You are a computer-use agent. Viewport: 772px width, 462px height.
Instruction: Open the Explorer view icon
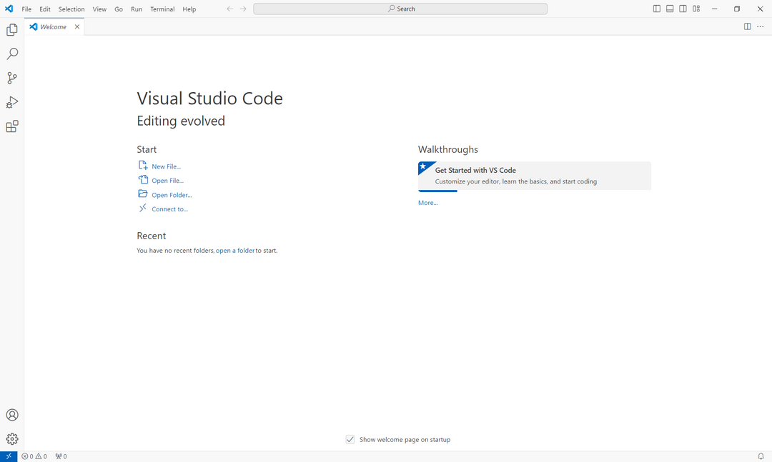coord(11,29)
